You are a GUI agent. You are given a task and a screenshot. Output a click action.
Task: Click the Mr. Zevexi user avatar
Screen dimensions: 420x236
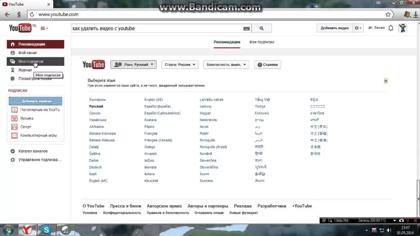[x=403, y=28]
